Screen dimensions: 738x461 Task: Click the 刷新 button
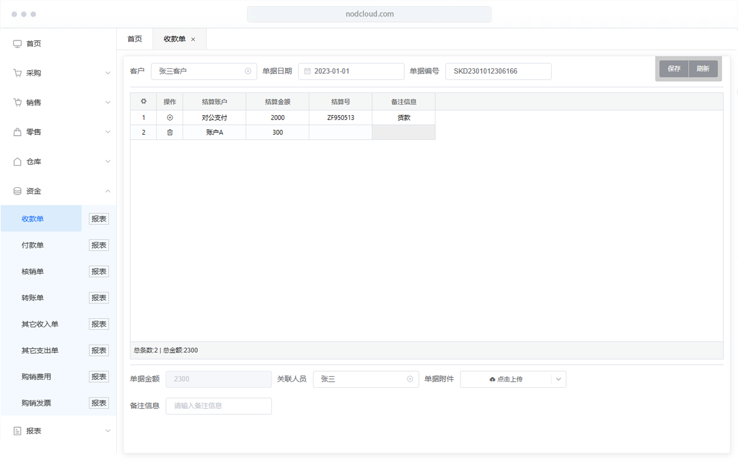tap(703, 69)
